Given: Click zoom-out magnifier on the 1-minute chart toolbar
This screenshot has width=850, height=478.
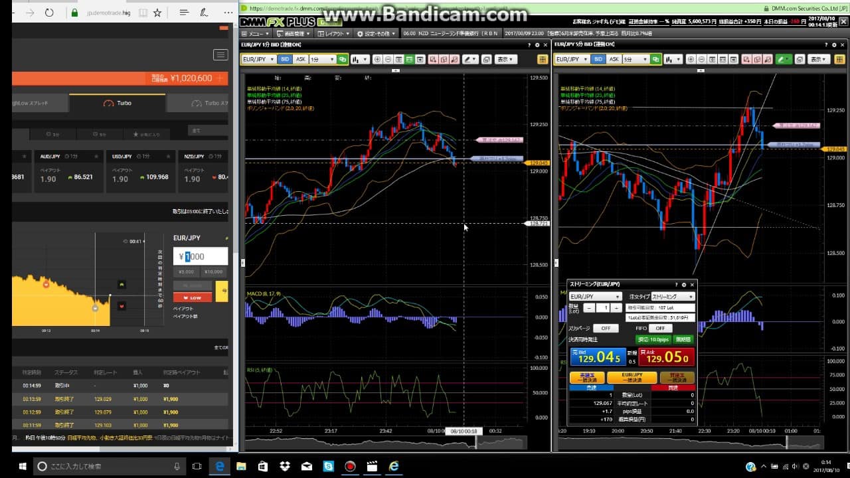Looking at the screenshot, I should click(x=388, y=59).
